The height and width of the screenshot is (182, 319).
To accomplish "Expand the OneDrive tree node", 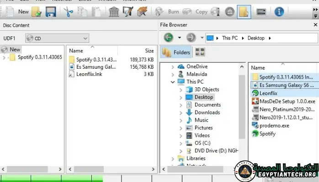I will coord(173,67).
